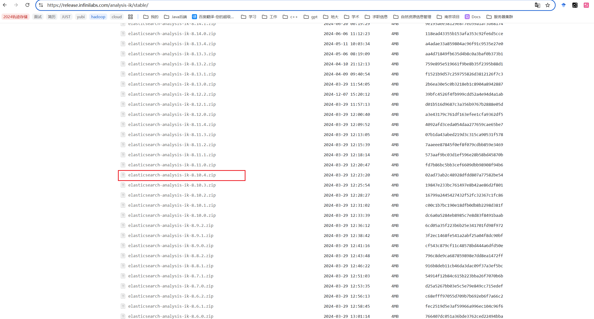Download elasticsearch-analysis-ik-8.10.3.zip
Viewport: 594px width, 319px height.
pos(172,185)
